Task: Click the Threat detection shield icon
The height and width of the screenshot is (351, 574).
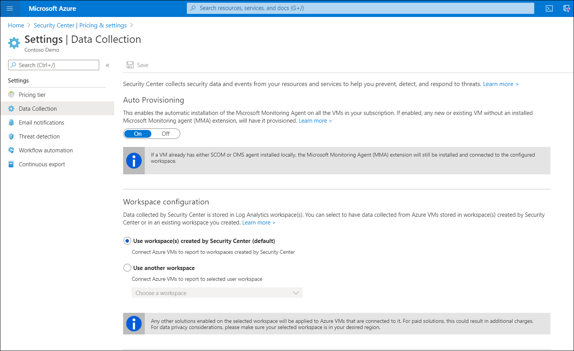Action: pos(11,137)
